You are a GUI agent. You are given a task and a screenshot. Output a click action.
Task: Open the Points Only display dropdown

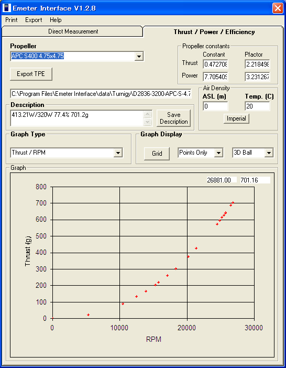(218, 153)
